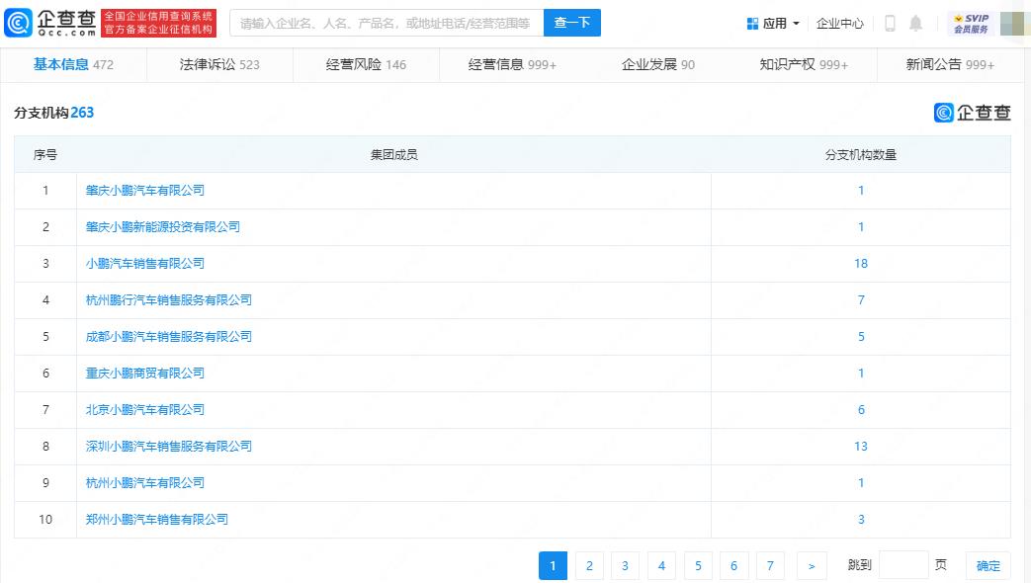Image resolution: width=1031 pixels, height=583 pixels.
Task: Click branch count 18 for 小鹏汽车销售有限公司
Action: (x=861, y=264)
